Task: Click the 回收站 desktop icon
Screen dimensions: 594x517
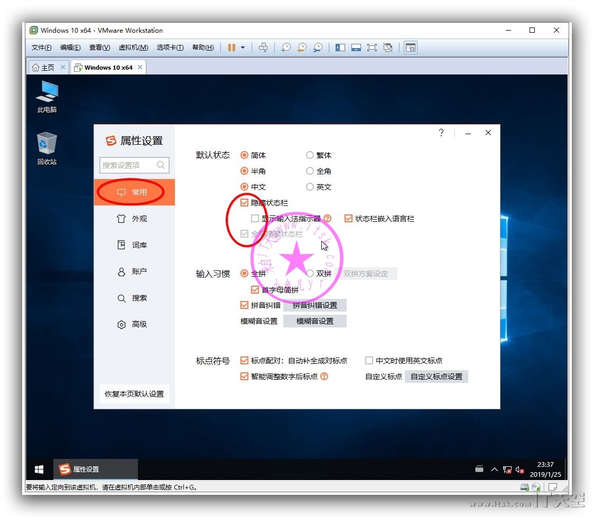Action: click(x=47, y=148)
